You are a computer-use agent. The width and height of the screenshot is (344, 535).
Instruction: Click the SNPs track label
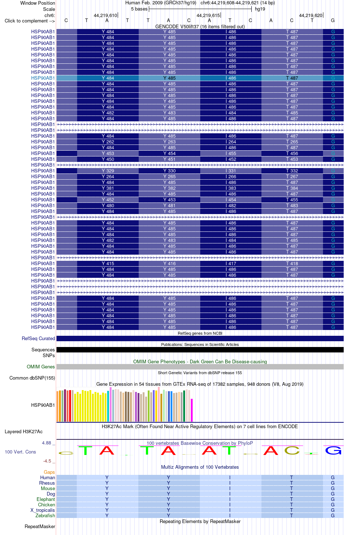coord(49,355)
